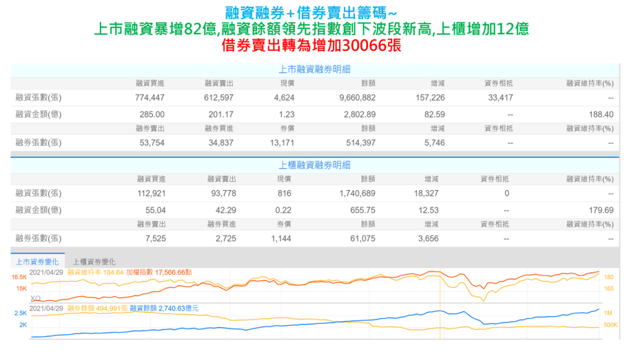Click the 上櫃 maintenance rate value 179.69

(x=601, y=210)
